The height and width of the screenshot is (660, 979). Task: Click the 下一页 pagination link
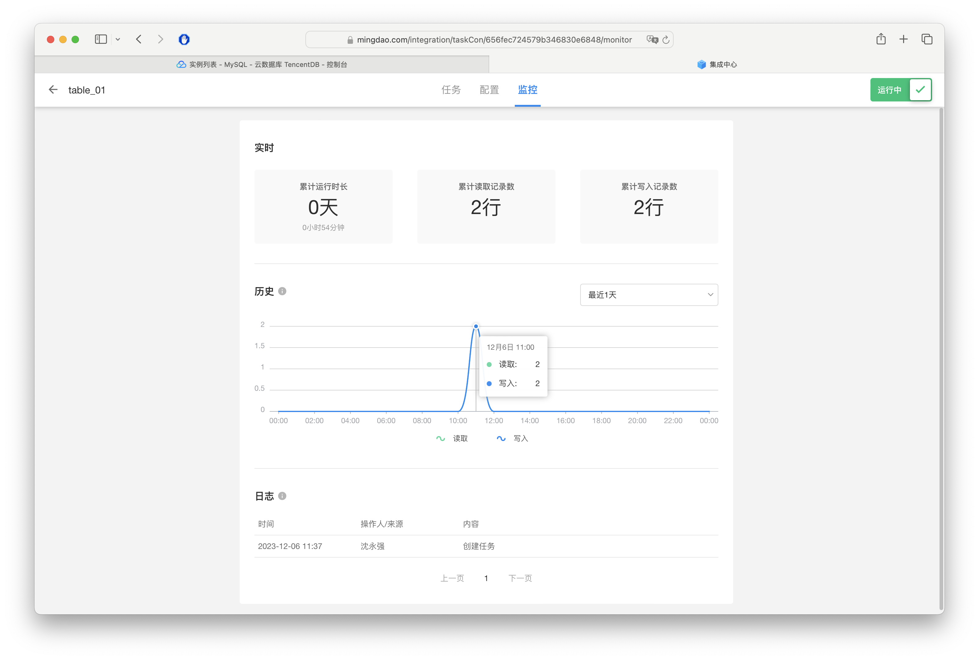click(x=520, y=578)
